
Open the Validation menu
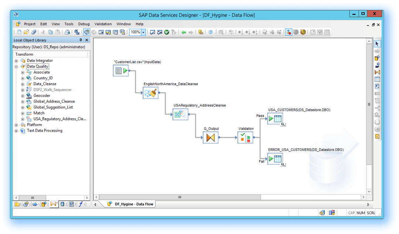coord(103,24)
